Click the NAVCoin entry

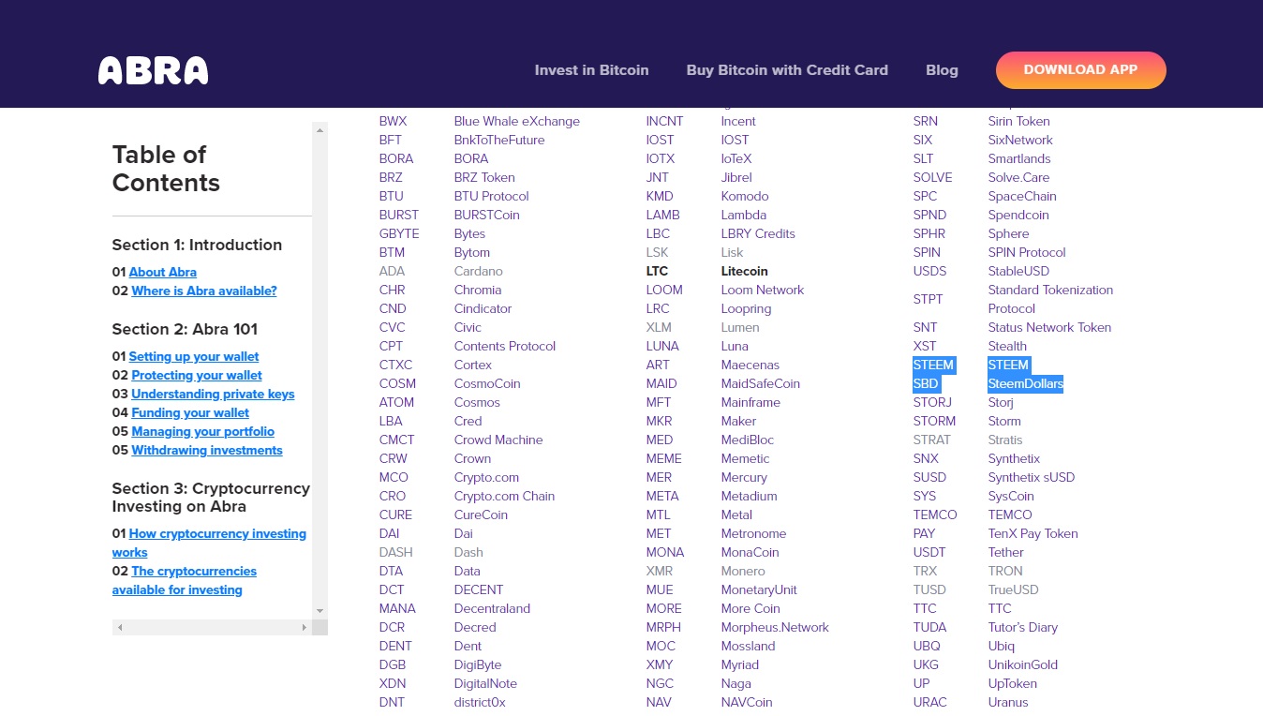pyautogui.click(x=746, y=702)
